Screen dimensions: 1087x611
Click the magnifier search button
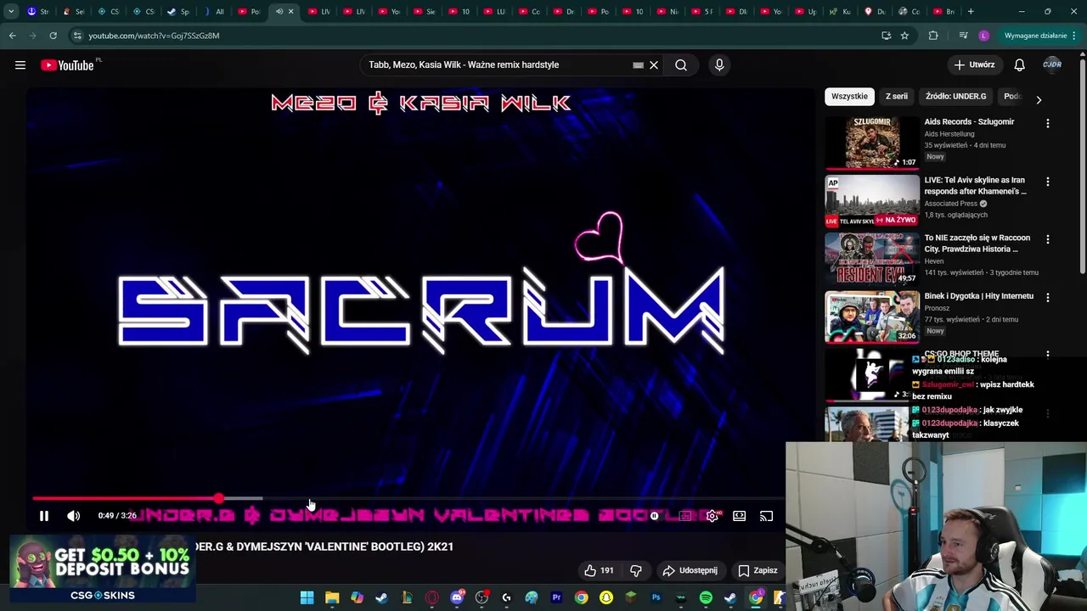click(x=681, y=65)
